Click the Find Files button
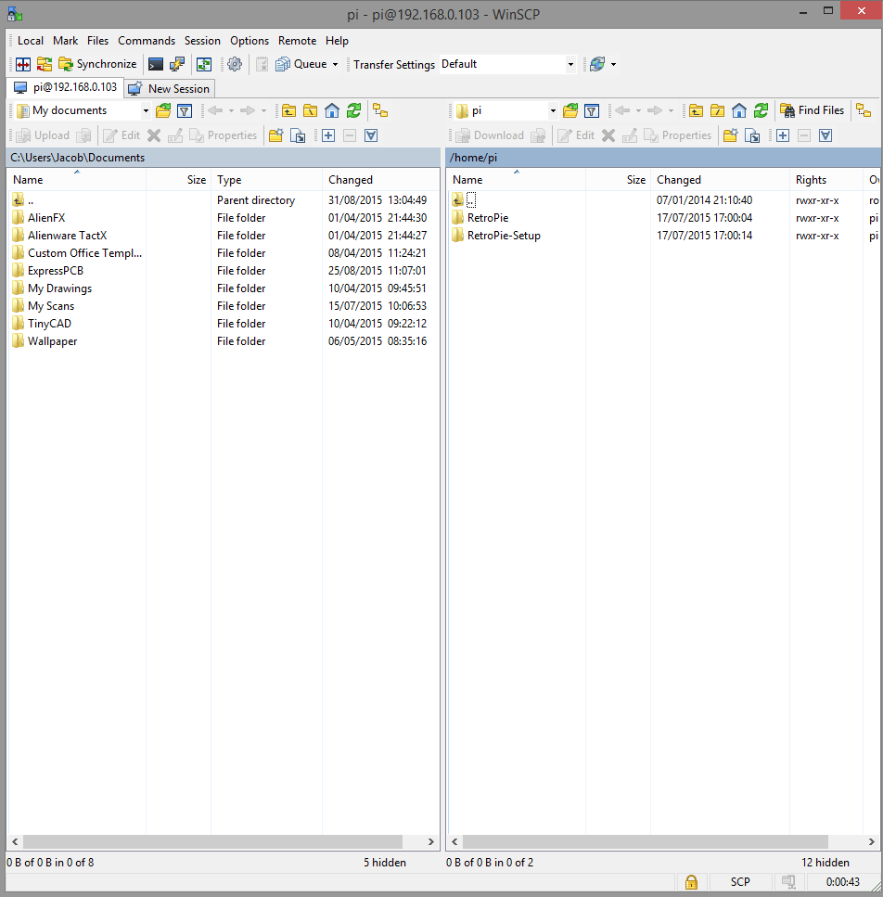Viewport: 883px width, 897px height. pyautogui.click(x=813, y=110)
